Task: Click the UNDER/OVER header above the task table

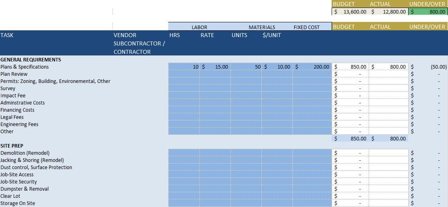Action: point(427,27)
